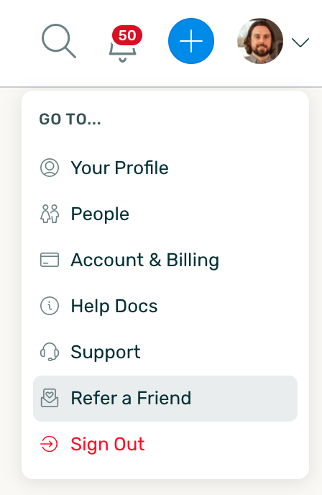Choose Refer a Friend
Image resolution: width=322 pixels, height=495 pixels.
click(x=165, y=399)
